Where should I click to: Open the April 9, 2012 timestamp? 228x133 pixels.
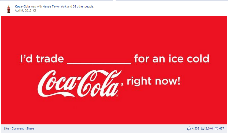click(x=23, y=10)
